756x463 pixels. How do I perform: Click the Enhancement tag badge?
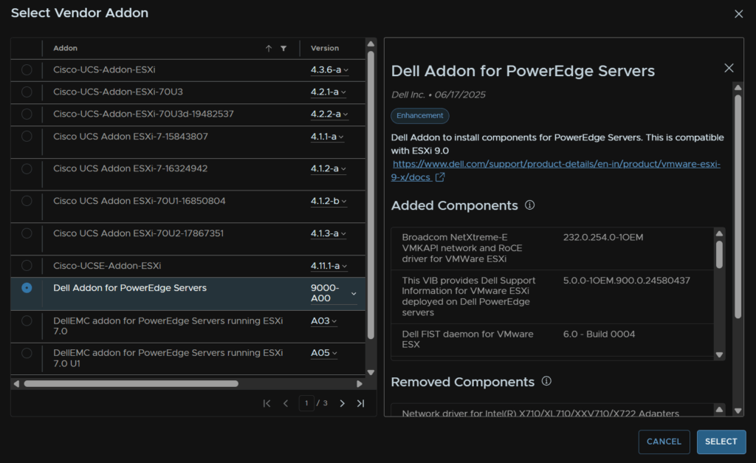[x=419, y=116]
